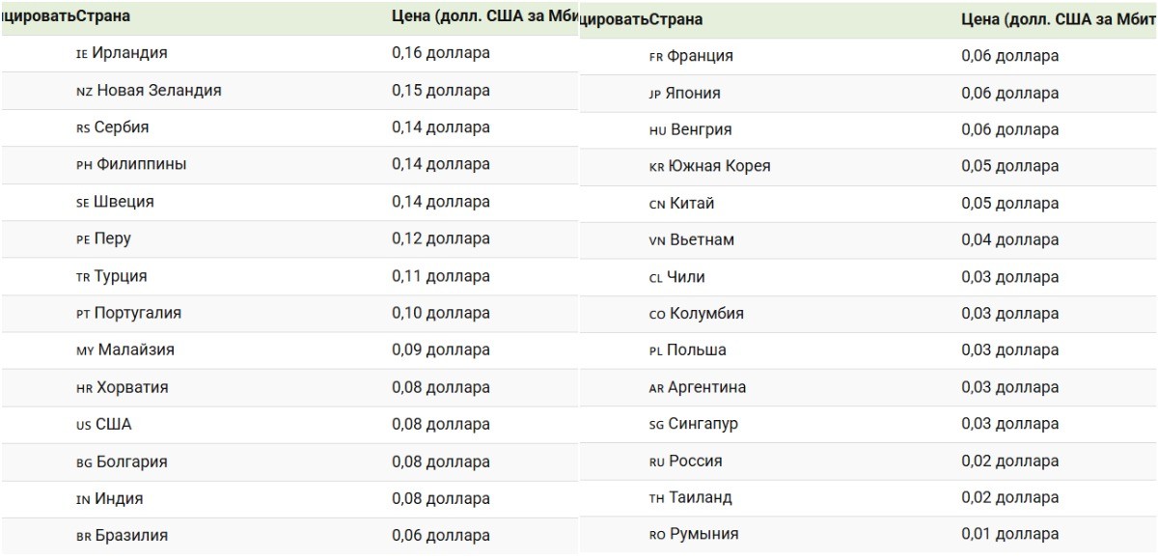1158x560 pixels.
Task: Click the 0,16 доллара price for Ирландия
Action: [x=441, y=53]
